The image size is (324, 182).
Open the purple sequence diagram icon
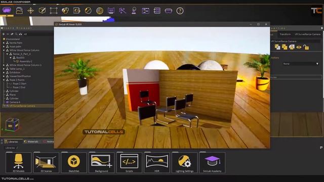(x=145, y=11)
